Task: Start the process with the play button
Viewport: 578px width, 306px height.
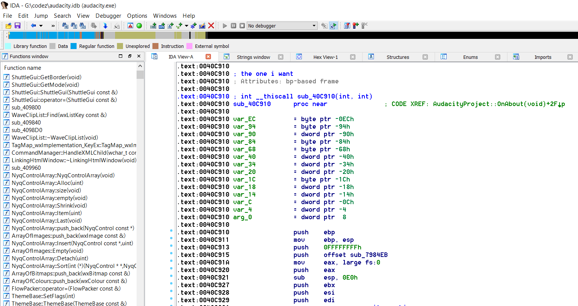Action: 225,26
